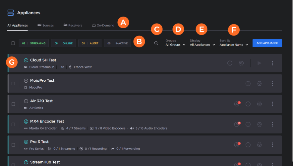Viewport: 293px width, 166px height.
Task: Open more options for Cloud SH Test
Action: (272, 63)
